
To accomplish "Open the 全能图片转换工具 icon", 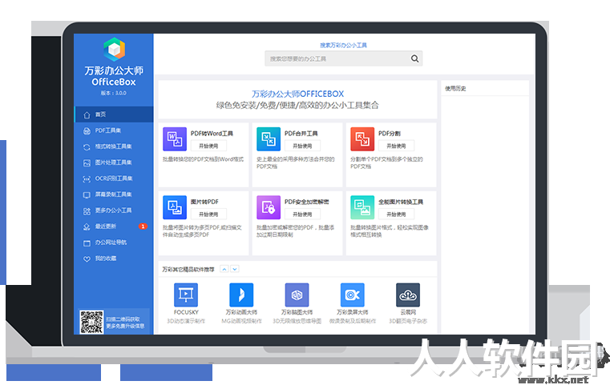I will click(362, 207).
